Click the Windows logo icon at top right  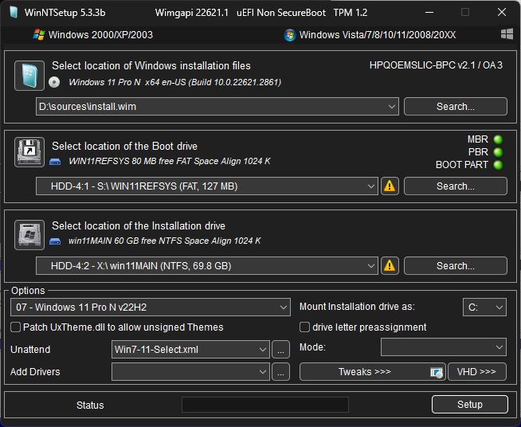[507, 34]
